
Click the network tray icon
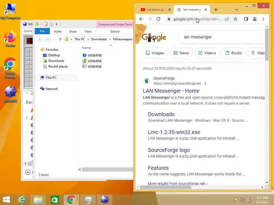tap(242, 200)
